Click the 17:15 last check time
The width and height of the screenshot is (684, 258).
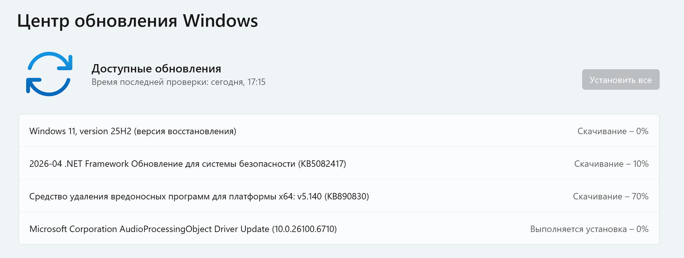(256, 82)
